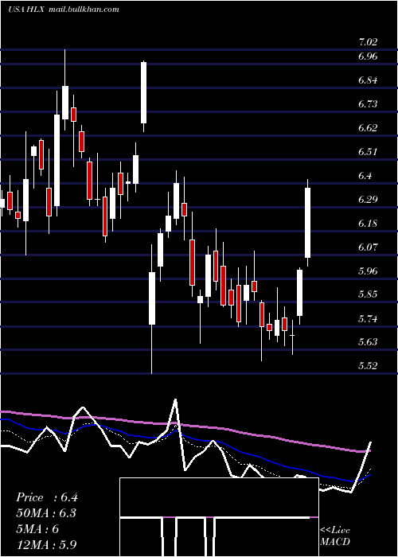This screenshot has height=557, width=398.
Task: Click the 6.4 price axis label
Action: click(x=365, y=176)
